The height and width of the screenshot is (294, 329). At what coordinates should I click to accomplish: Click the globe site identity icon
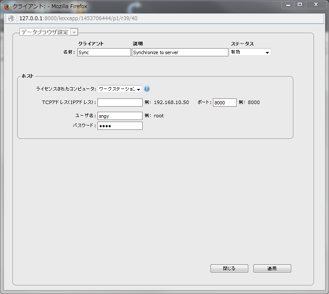11,18
